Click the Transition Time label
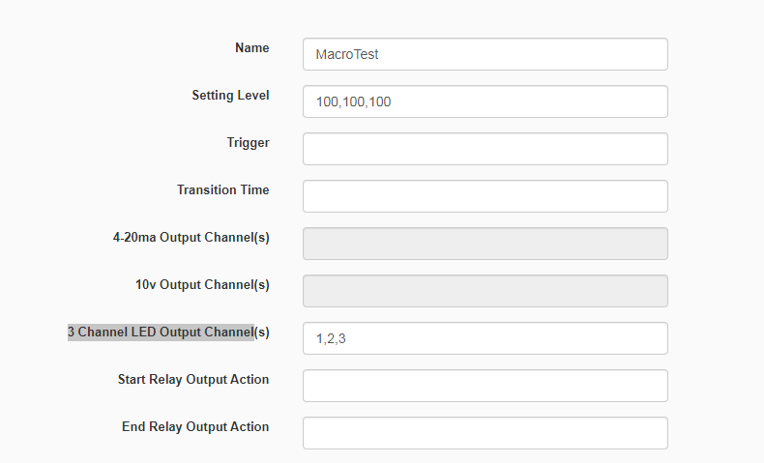Viewport: 764px width, 463px height. pos(222,189)
